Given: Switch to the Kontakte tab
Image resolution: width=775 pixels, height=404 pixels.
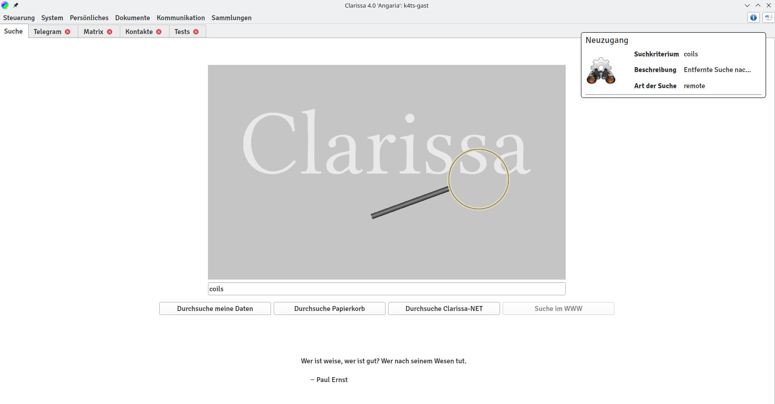Looking at the screenshot, I should [139, 32].
